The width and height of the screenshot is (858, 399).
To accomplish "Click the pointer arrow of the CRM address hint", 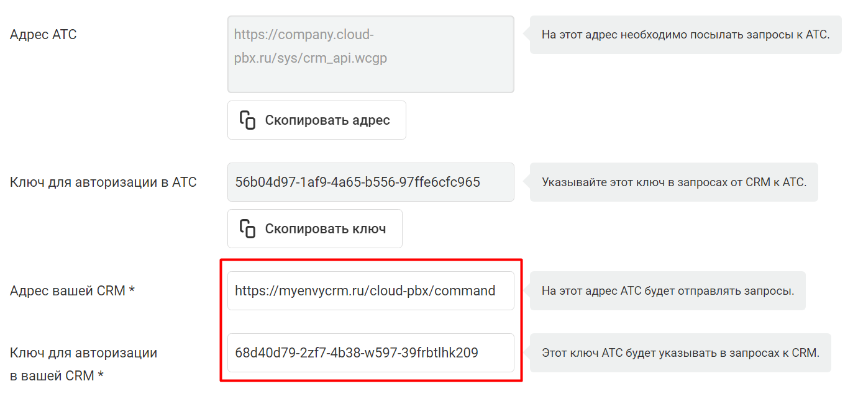I will pyautogui.click(x=526, y=290).
